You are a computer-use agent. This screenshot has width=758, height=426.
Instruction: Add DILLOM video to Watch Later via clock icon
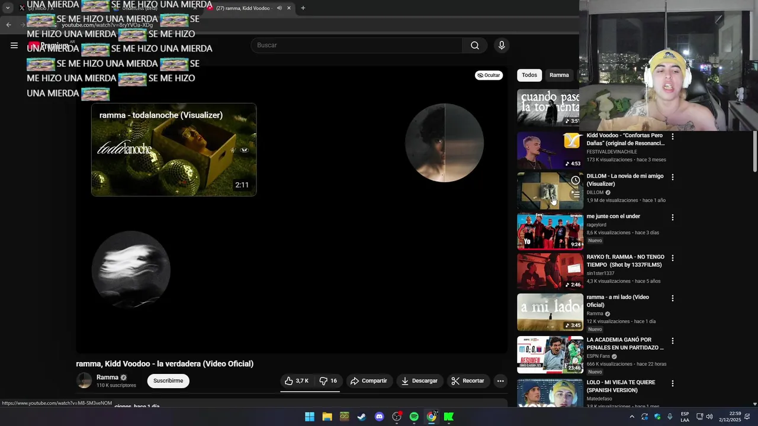click(x=576, y=180)
